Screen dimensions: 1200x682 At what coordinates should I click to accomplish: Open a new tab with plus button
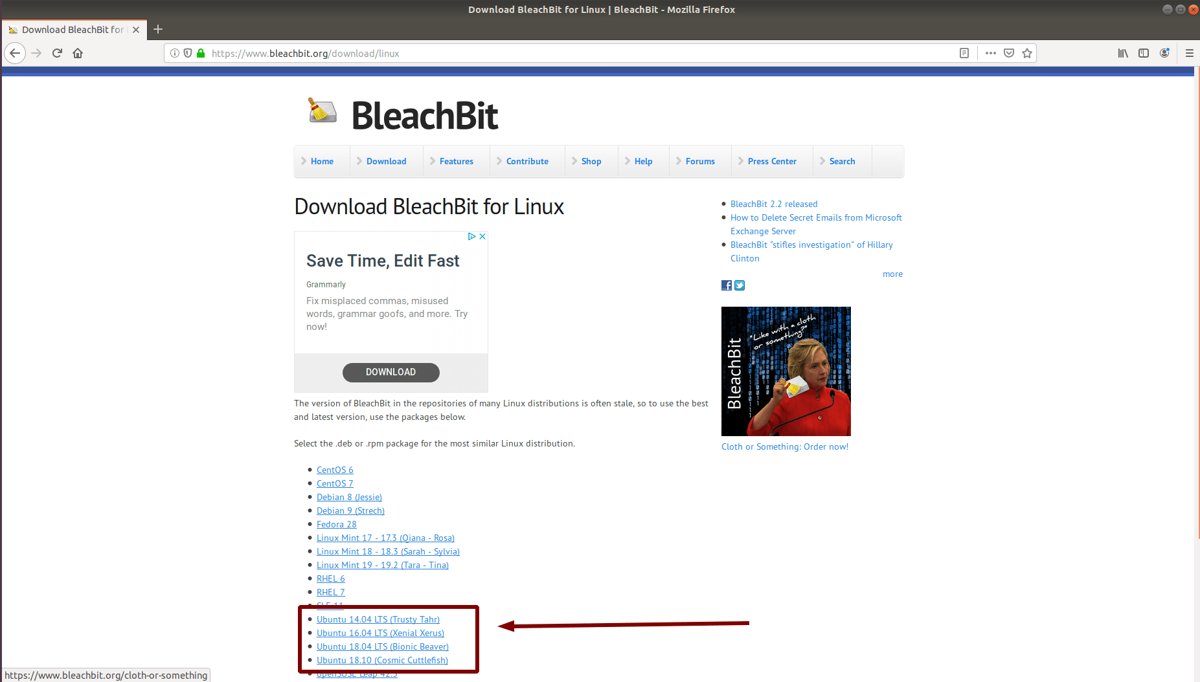point(157,29)
